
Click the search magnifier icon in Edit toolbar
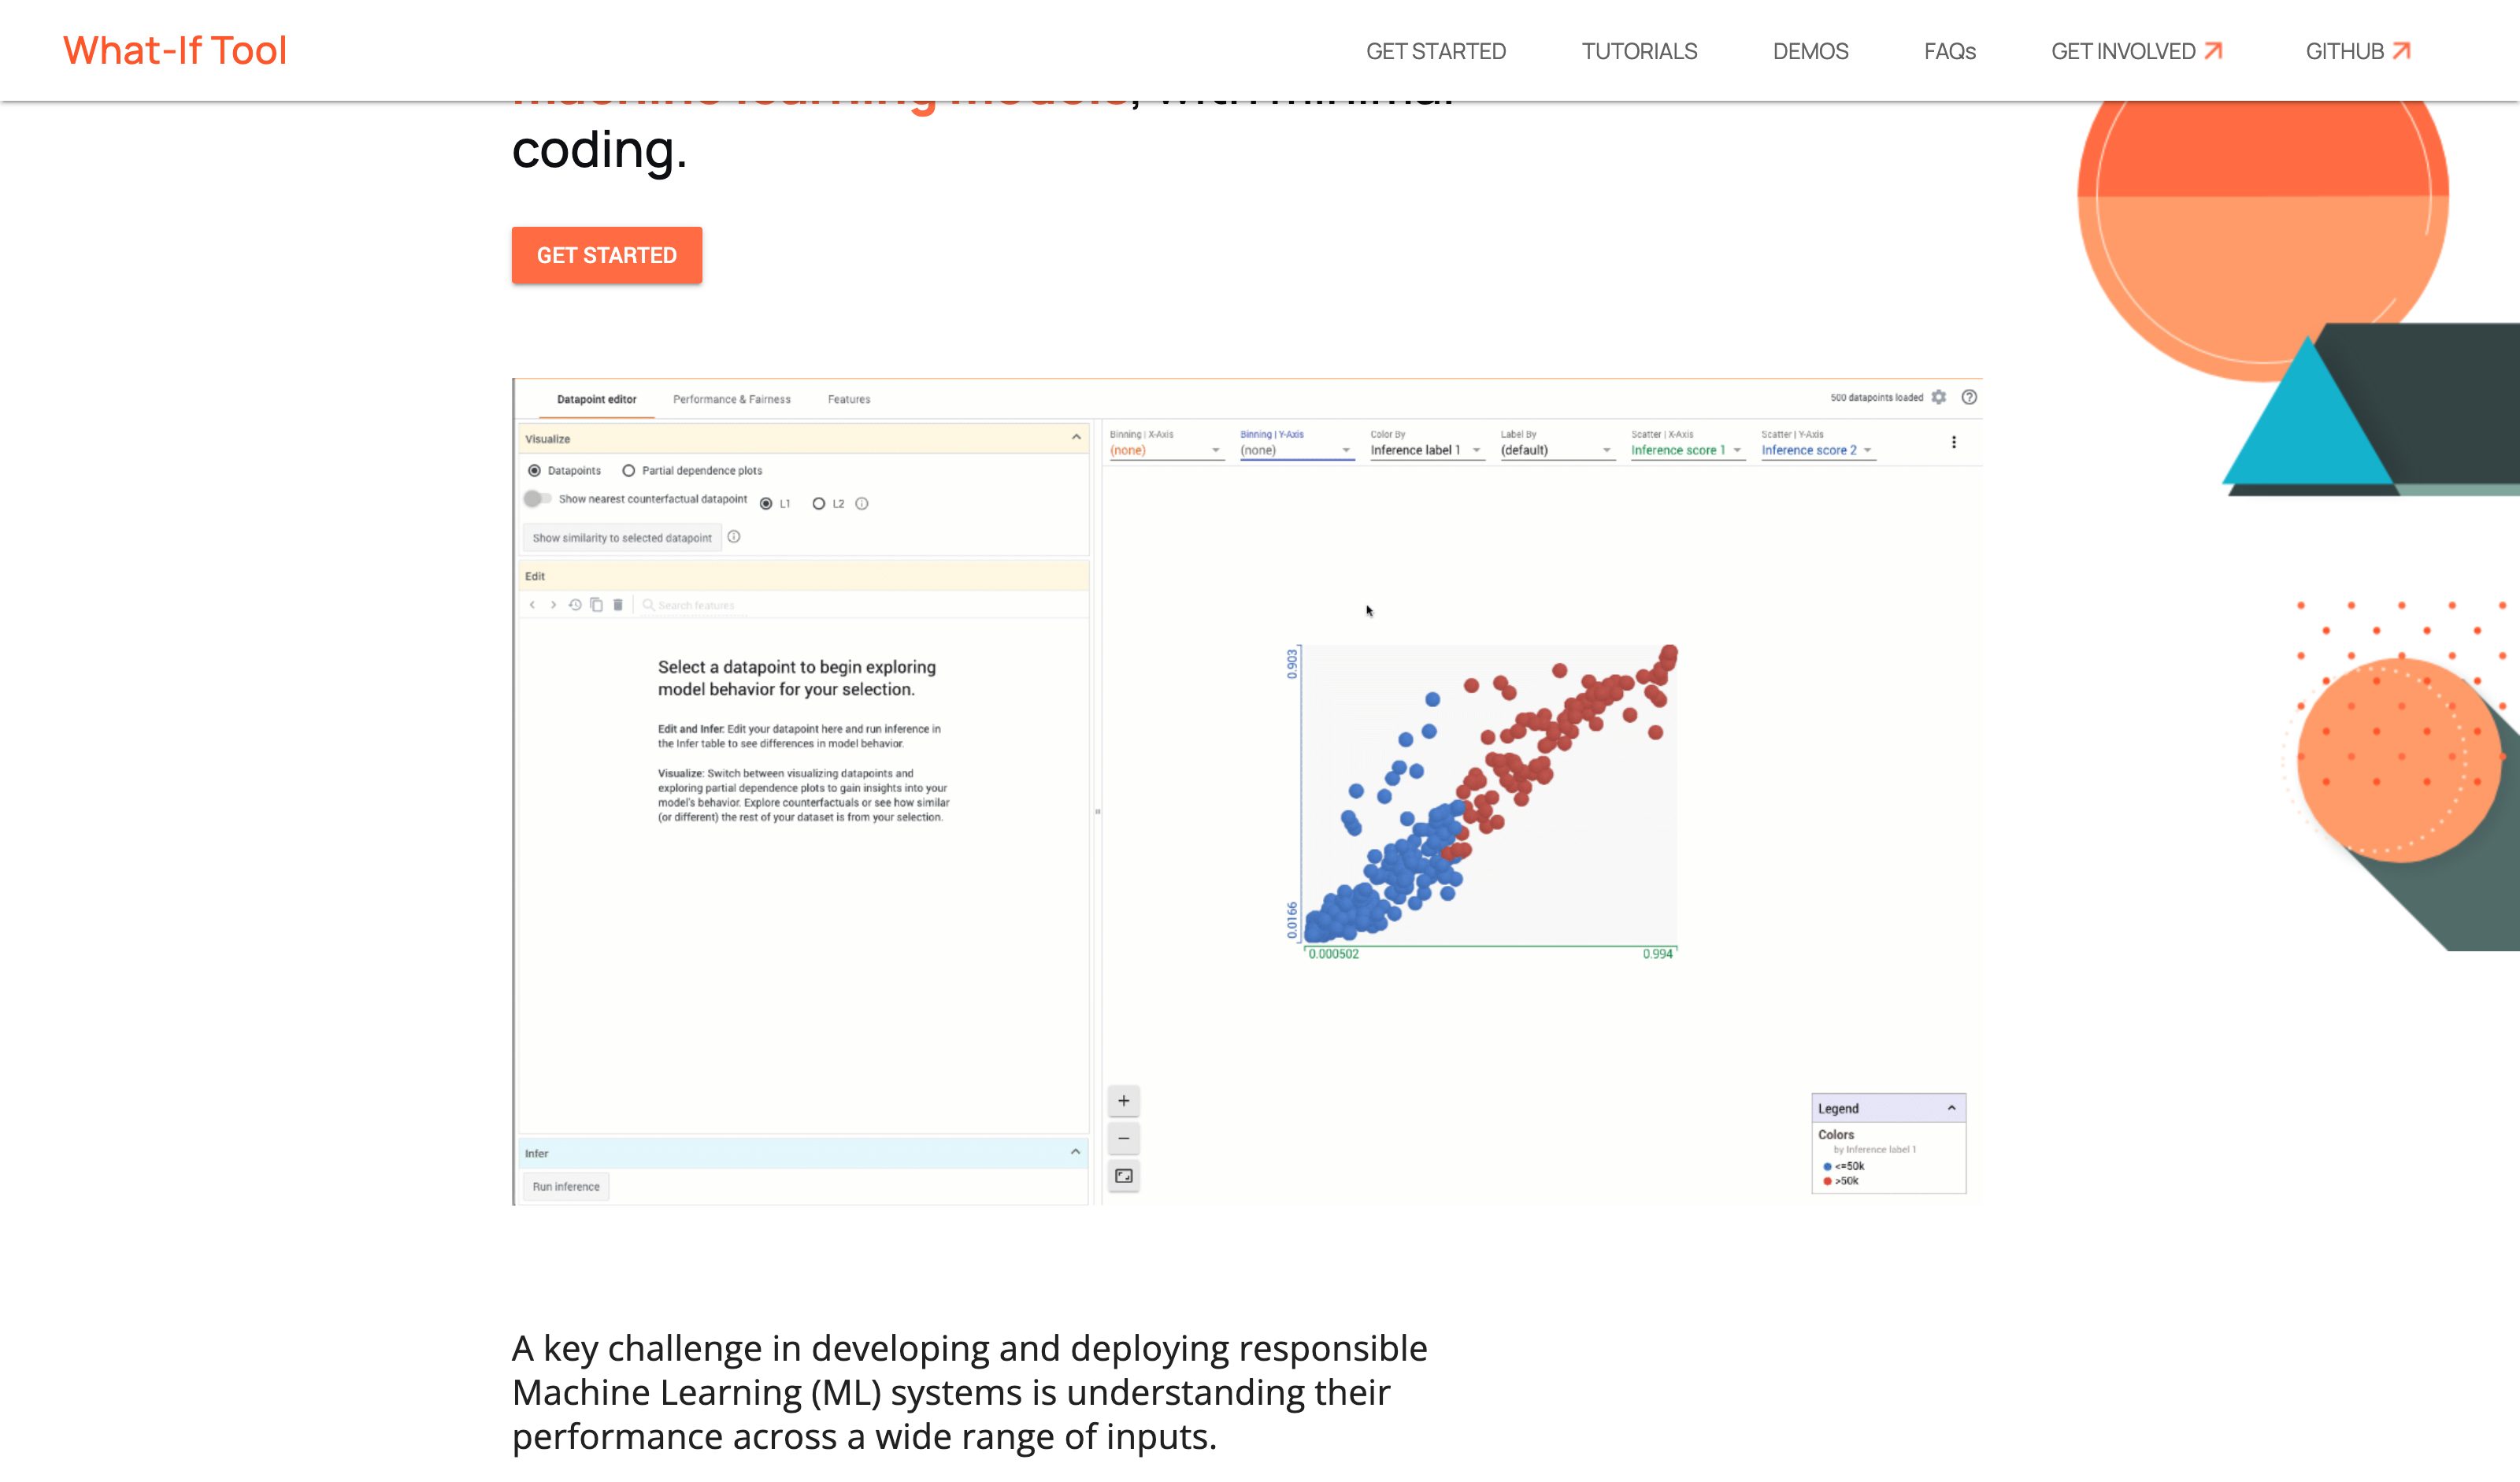coord(648,605)
